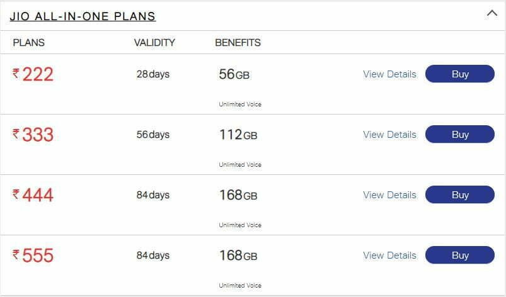Click the VALIDITY column header
Screen dimensions: 506x297
click(x=154, y=43)
